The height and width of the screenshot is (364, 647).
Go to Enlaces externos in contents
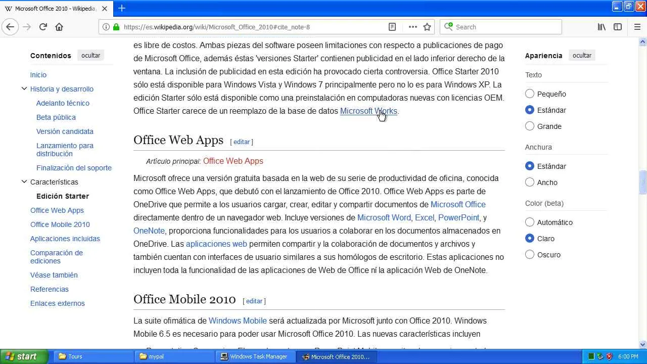pos(58,303)
